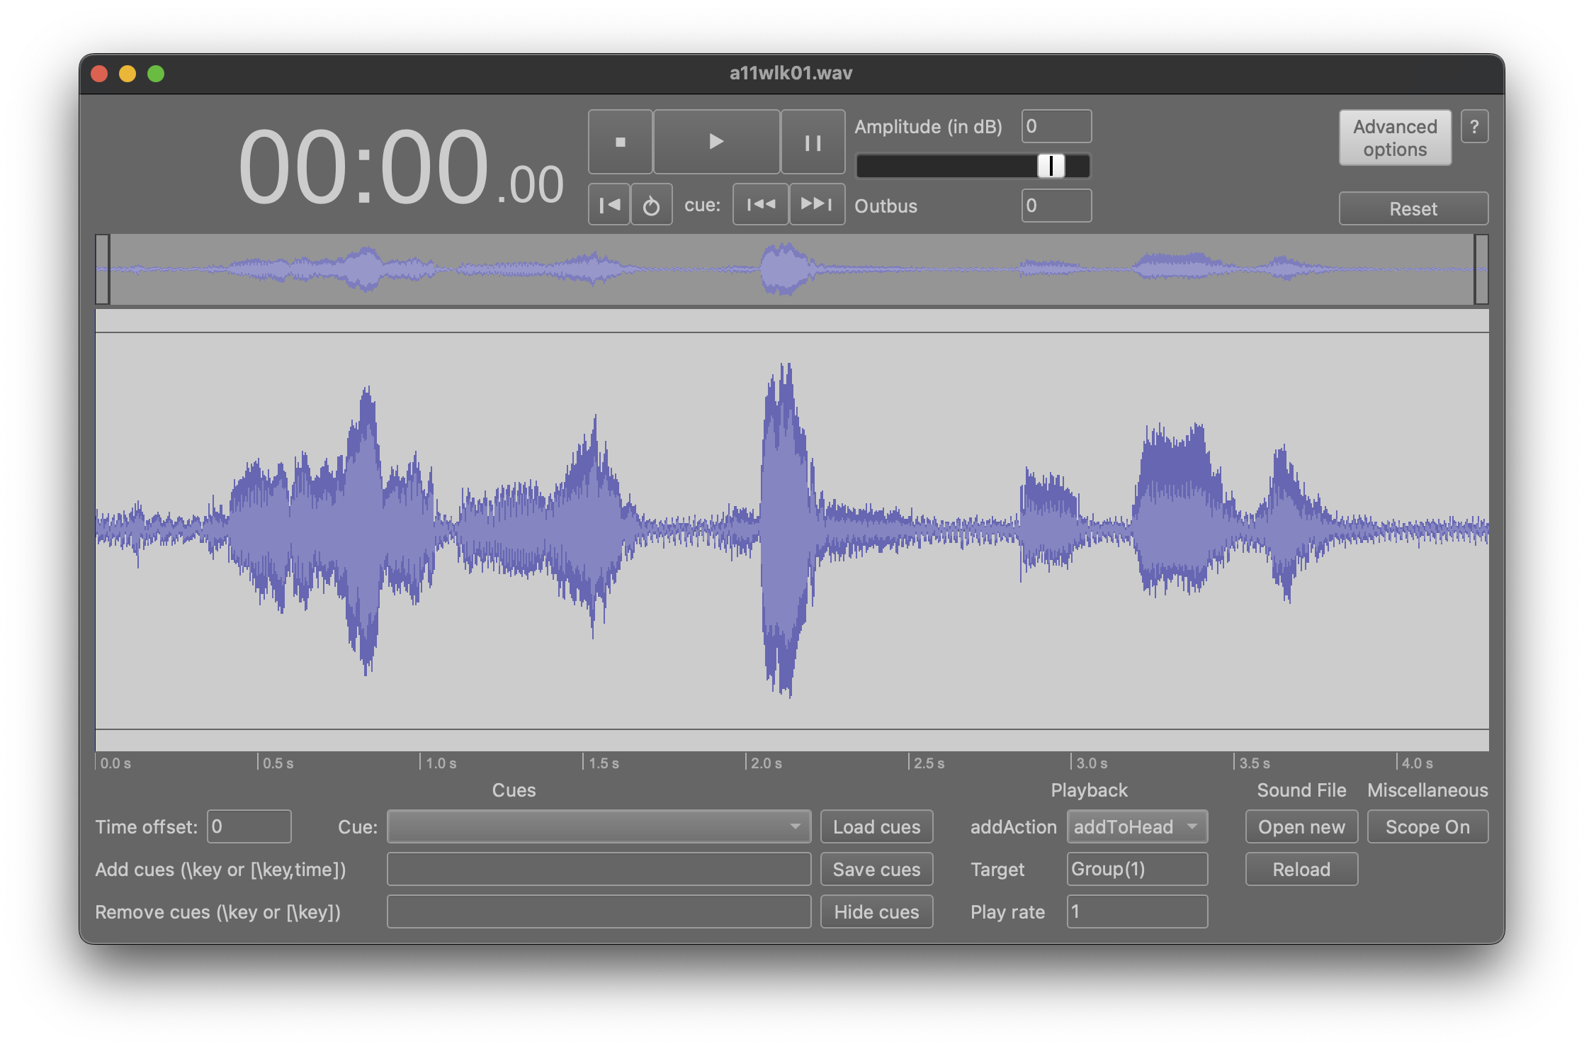1584x1049 pixels.
Task: Toggle the loop playback icon
Action: pyautogui.click(x=651, y=205)
